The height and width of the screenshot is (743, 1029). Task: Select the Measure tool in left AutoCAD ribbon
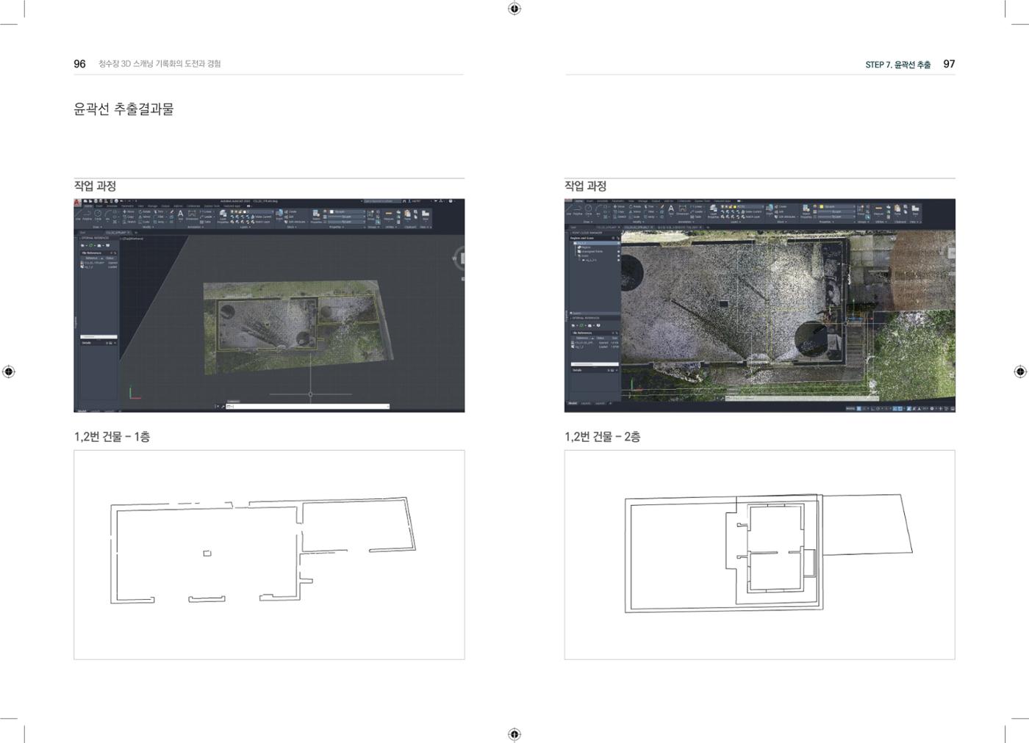pos(389,214)
